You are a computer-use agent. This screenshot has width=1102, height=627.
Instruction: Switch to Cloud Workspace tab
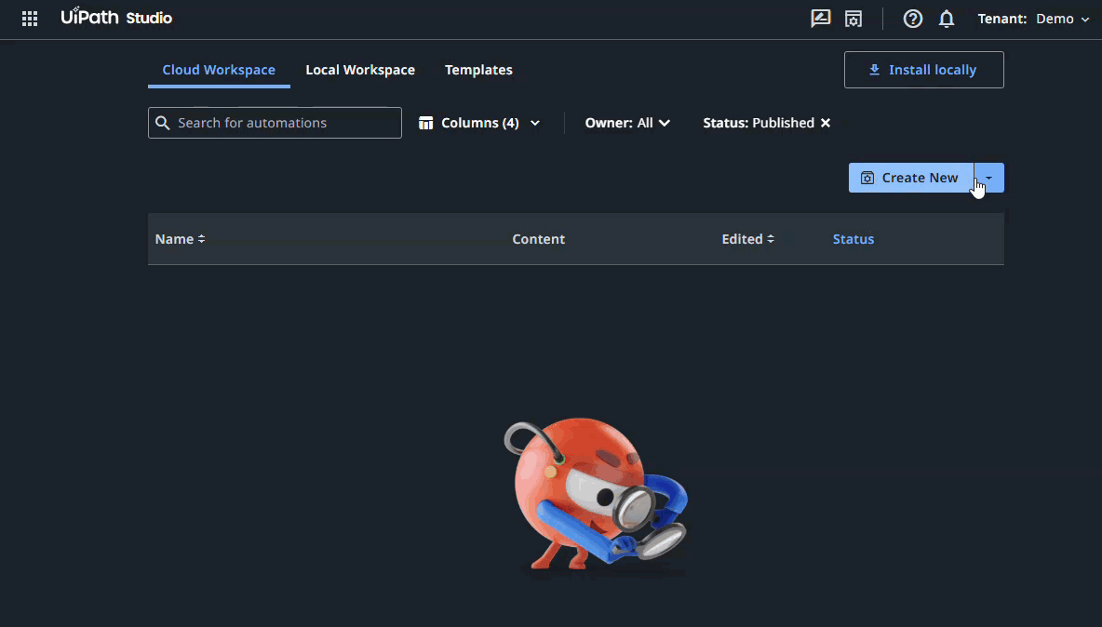click(x=219, y=70)
